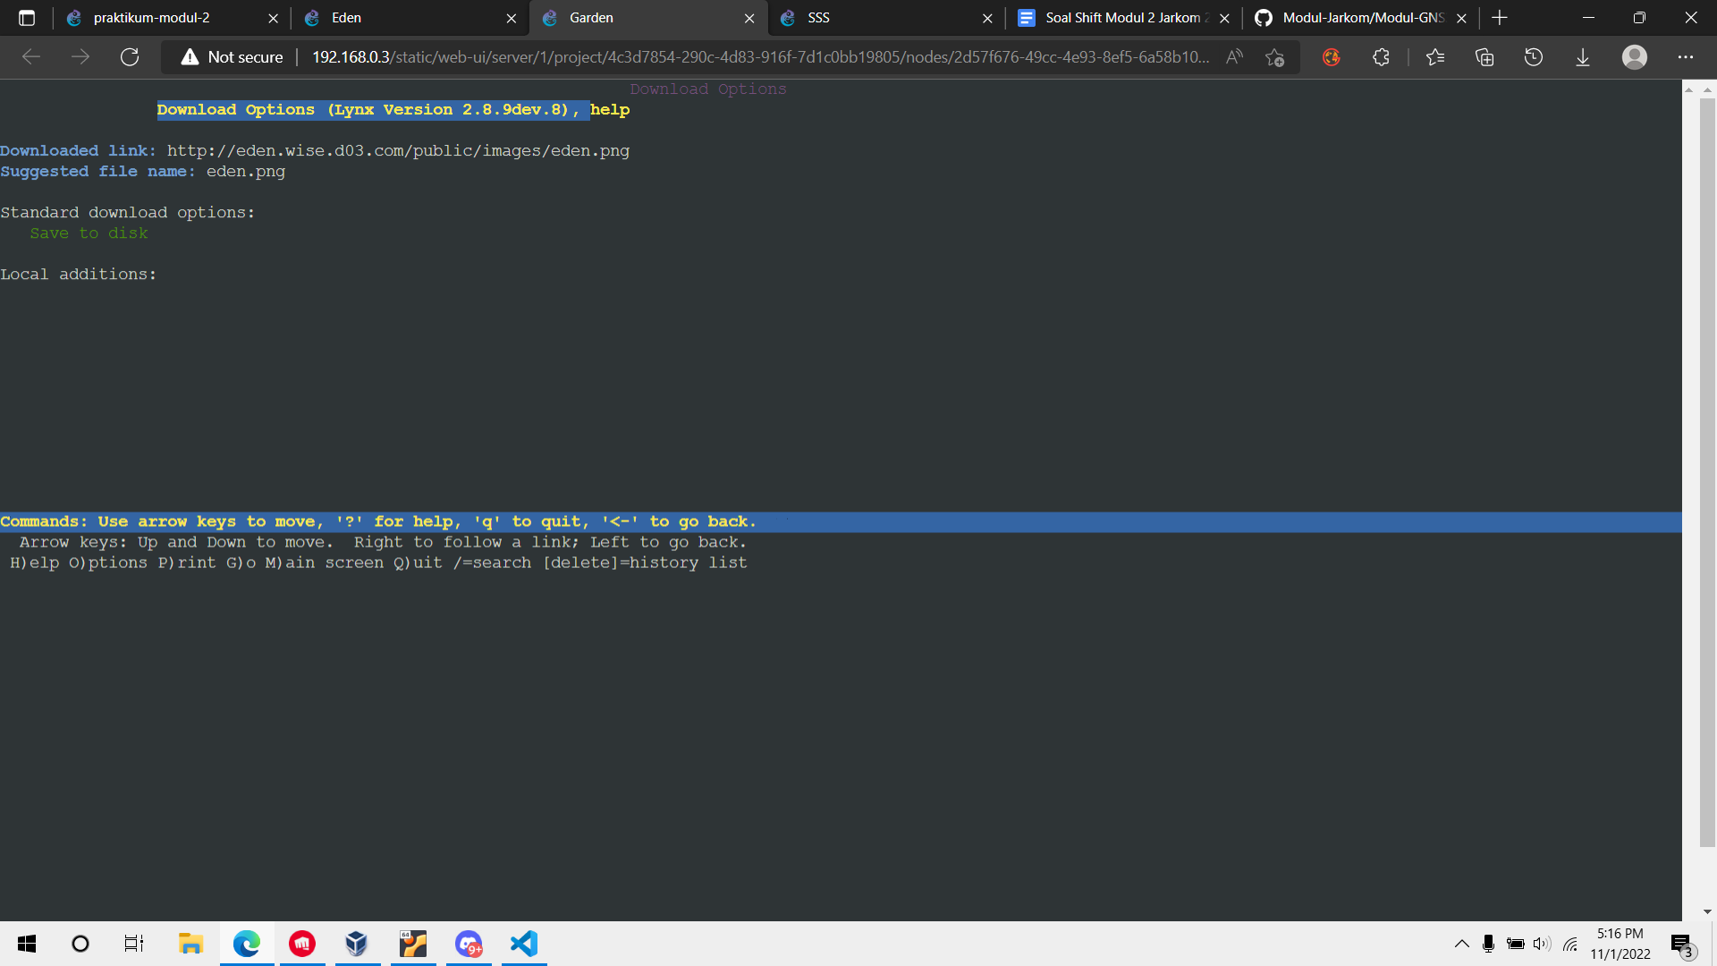Click the vertical page scrollbar thumb

point(1706,465)
